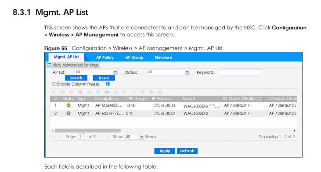Click into the Keyword input field
Viewport: 321px width, 172px height.
coord(240,72)
